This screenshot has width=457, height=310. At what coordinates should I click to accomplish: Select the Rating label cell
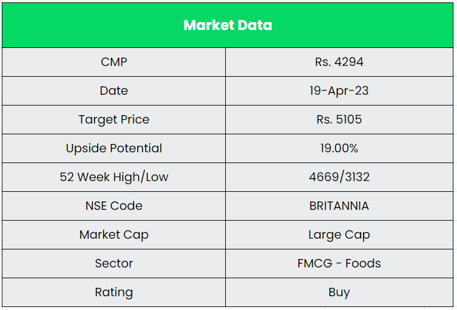pos(114,292)
